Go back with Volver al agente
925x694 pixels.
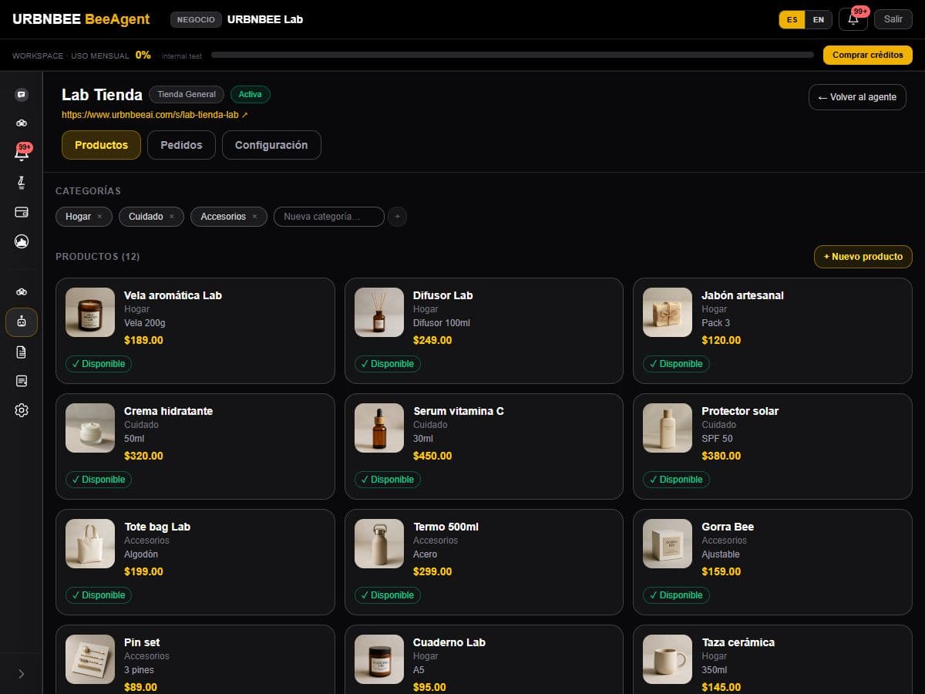point(857,97)
